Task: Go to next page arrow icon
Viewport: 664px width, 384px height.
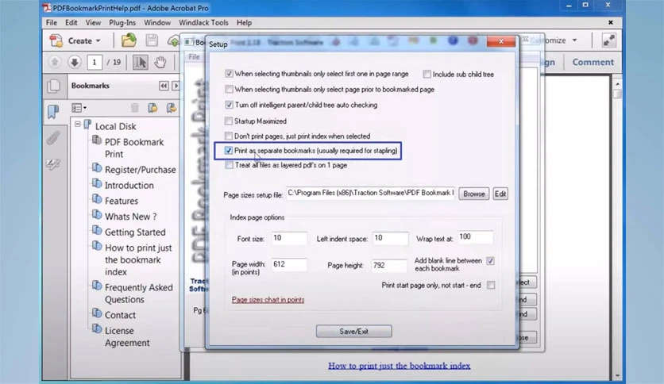Action: tap(75, 62)
